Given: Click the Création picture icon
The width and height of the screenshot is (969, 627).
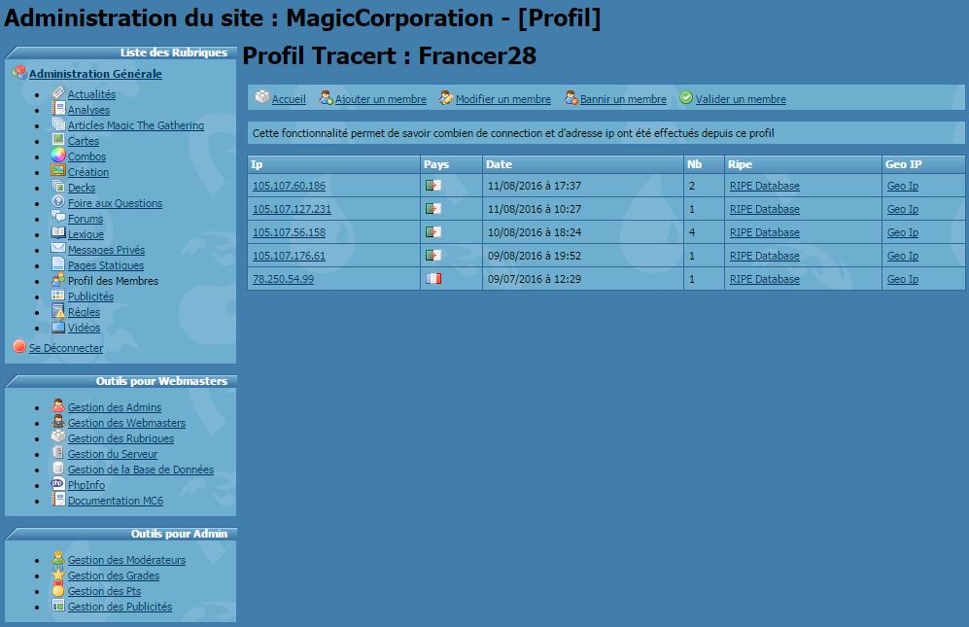Looking at the screenshot, I should tap(58, 171).
